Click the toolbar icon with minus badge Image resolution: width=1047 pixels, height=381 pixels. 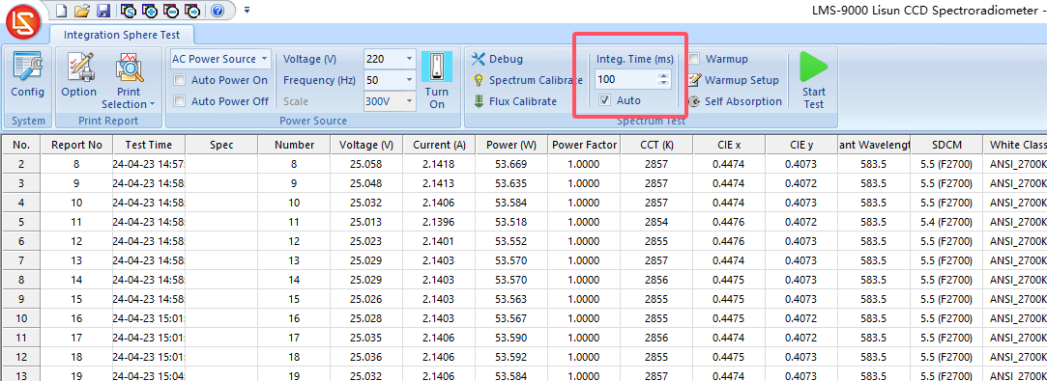tap(171, 10)
